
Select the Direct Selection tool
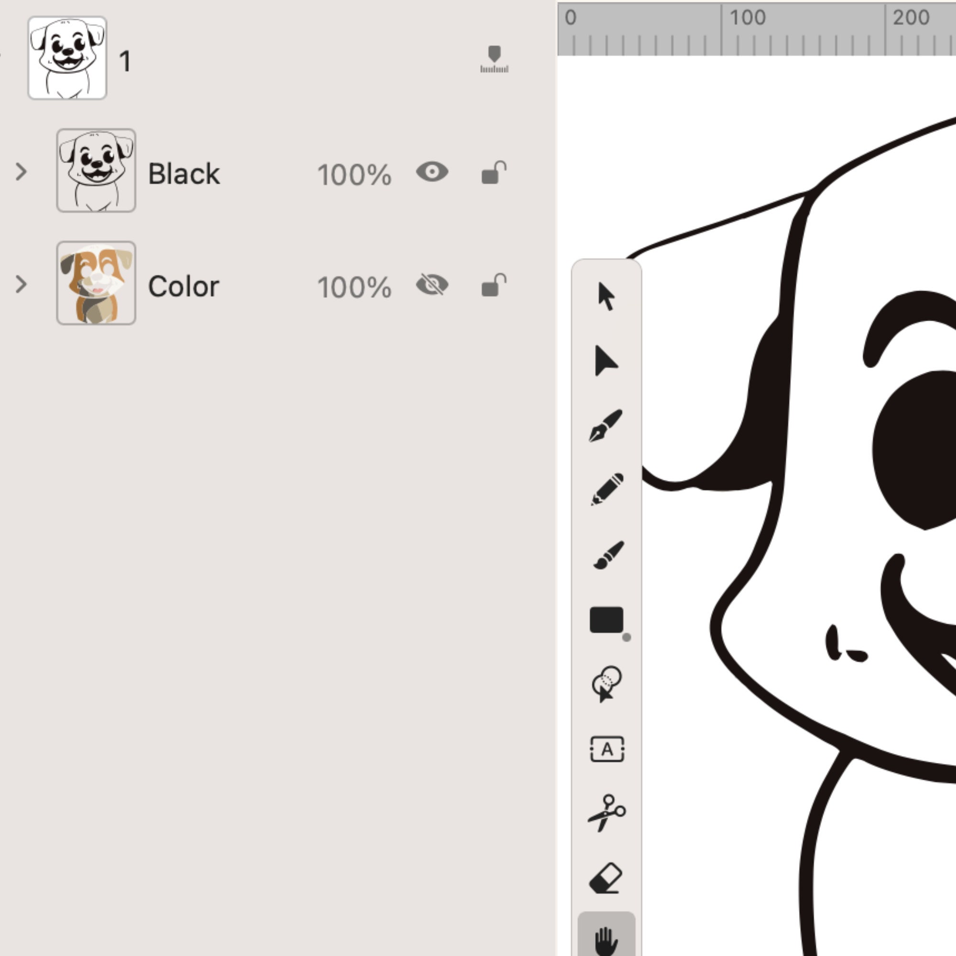pos(606,361)
